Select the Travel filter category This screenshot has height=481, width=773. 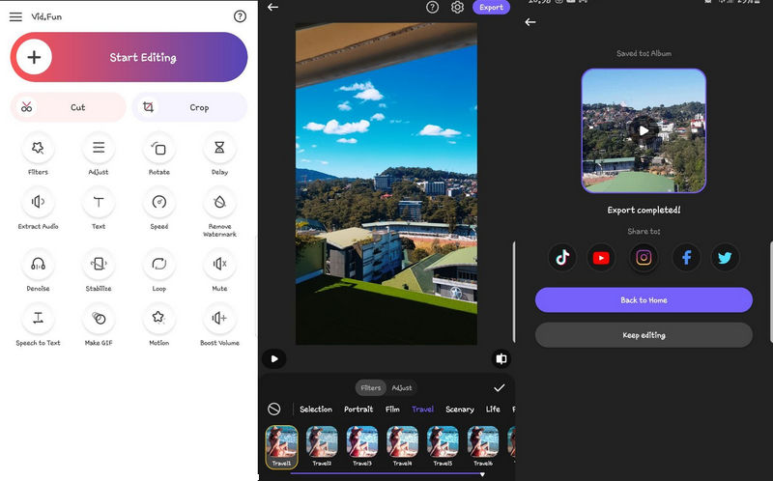pyautogui.click(x=422, y=410)
